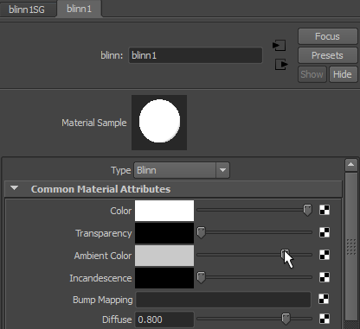
Task: Click the Ambient Color map checker icon
Action: click(x=325, y=255)
